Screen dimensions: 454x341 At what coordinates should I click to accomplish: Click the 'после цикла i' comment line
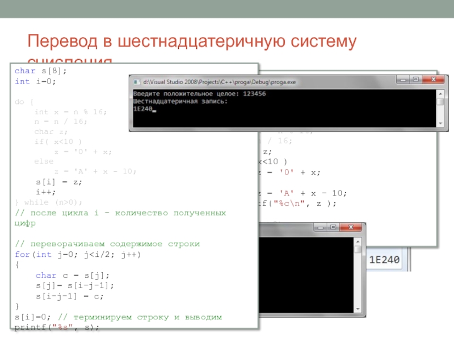(120, 218)
